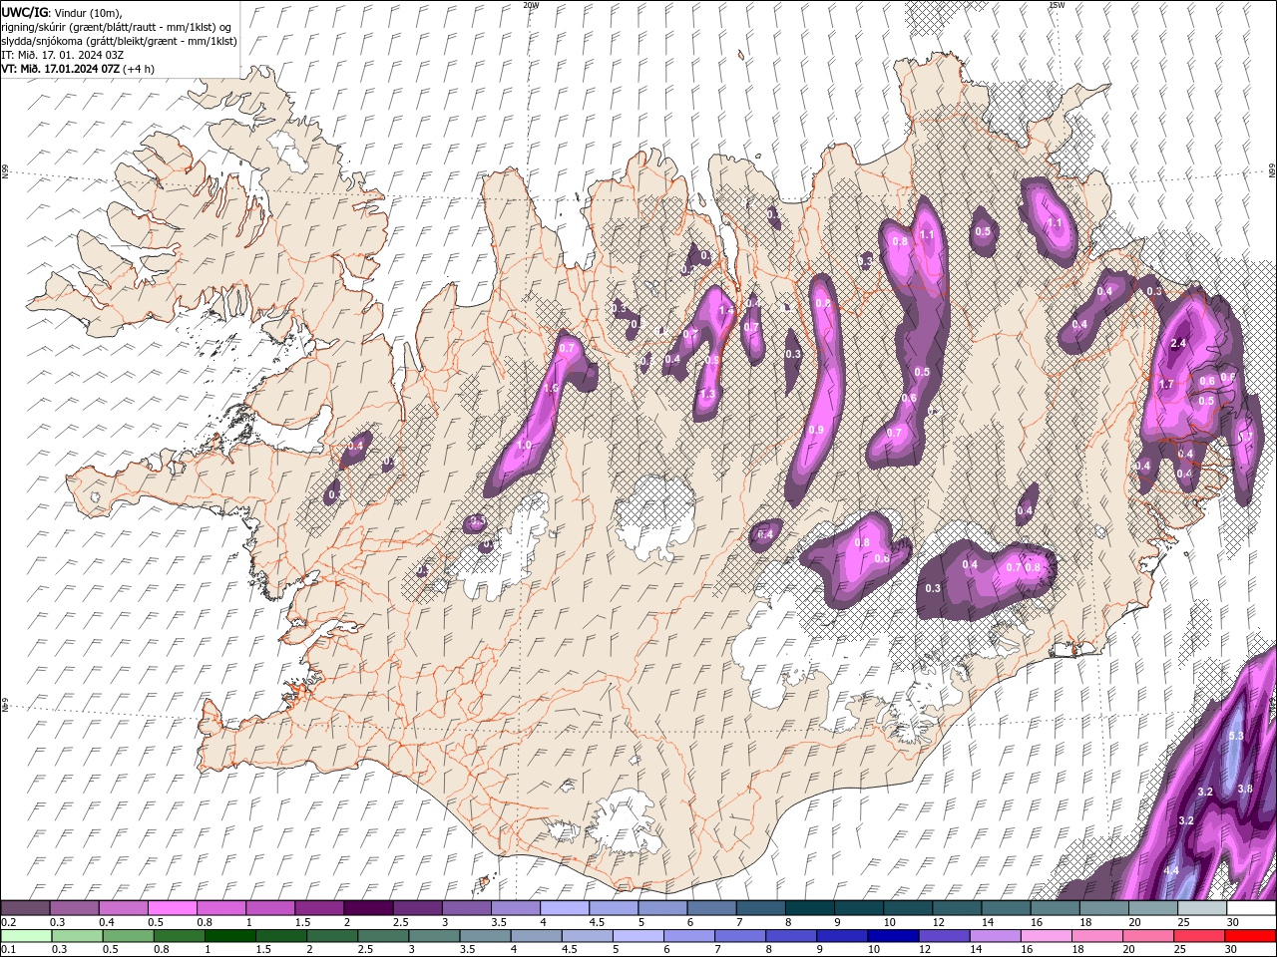Select the dark teal 8 swatch in the upper legend row

tap(809, 908)
